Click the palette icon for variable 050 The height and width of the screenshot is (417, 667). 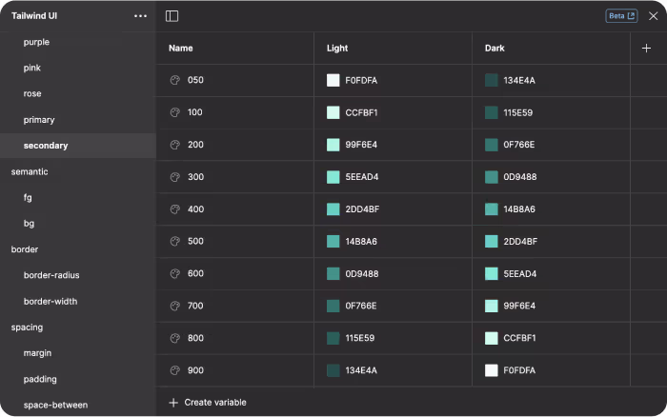coord(174,80)
